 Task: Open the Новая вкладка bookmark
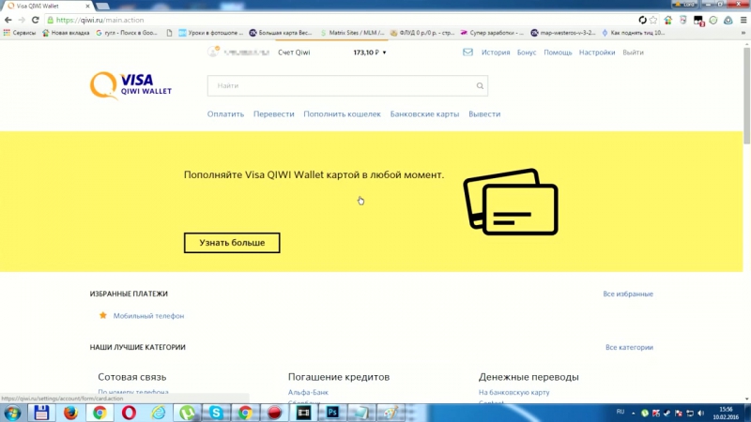pos(66,33)
